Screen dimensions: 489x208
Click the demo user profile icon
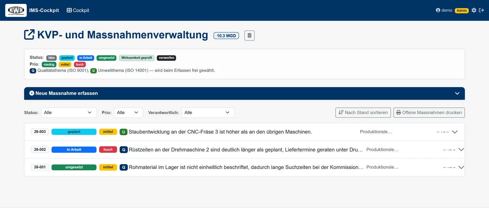tap(438, 10)
